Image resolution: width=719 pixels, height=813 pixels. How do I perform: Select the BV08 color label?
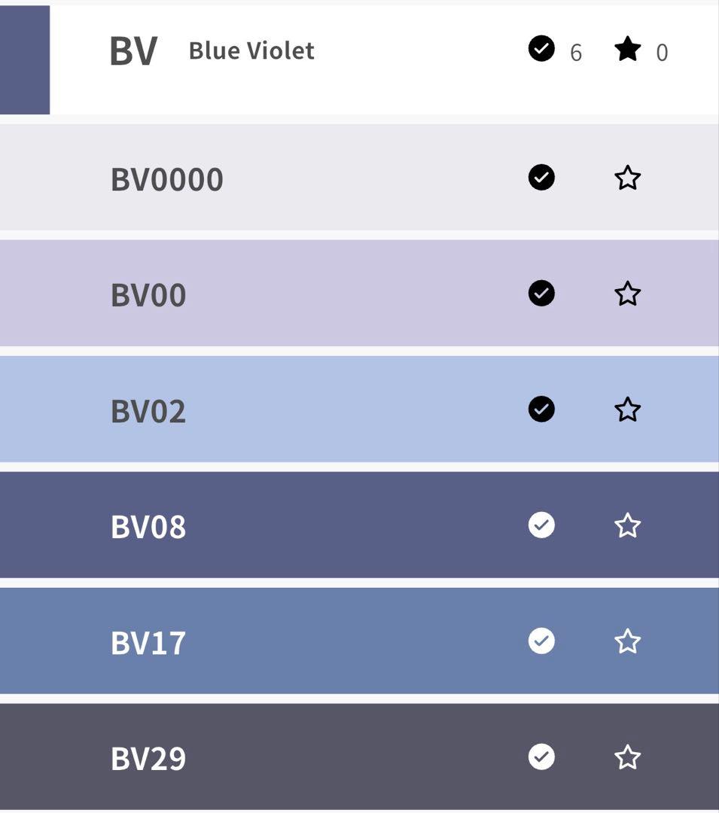coord(148,527)
